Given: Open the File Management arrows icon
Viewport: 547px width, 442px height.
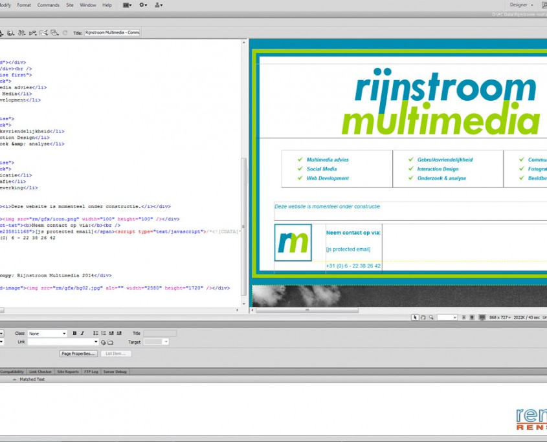Looking at the screenshot, I should coord(21,33).
